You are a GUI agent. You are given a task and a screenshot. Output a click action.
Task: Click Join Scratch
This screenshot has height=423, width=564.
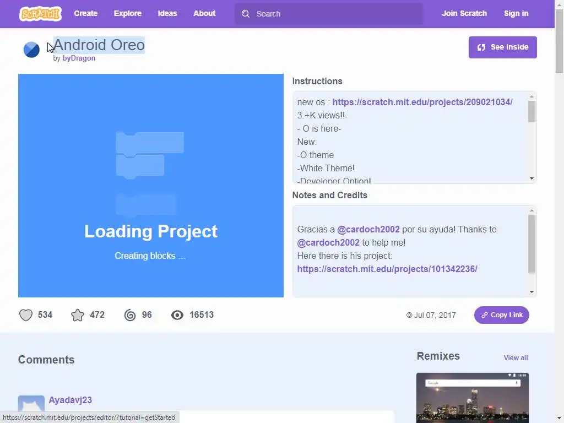(464, 13)
